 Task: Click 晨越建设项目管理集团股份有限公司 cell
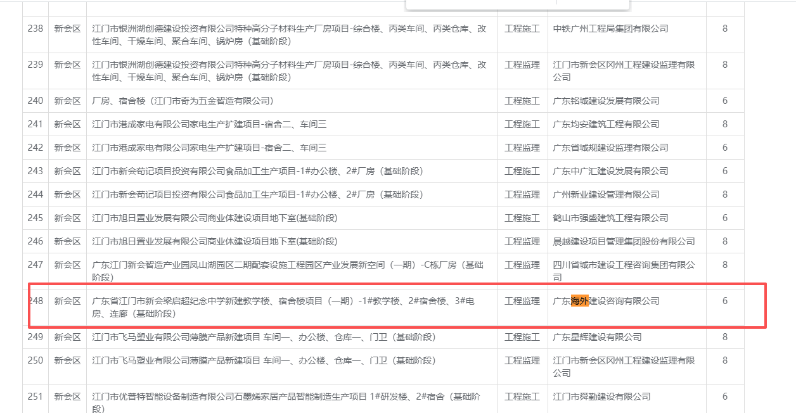pos(624,241)
